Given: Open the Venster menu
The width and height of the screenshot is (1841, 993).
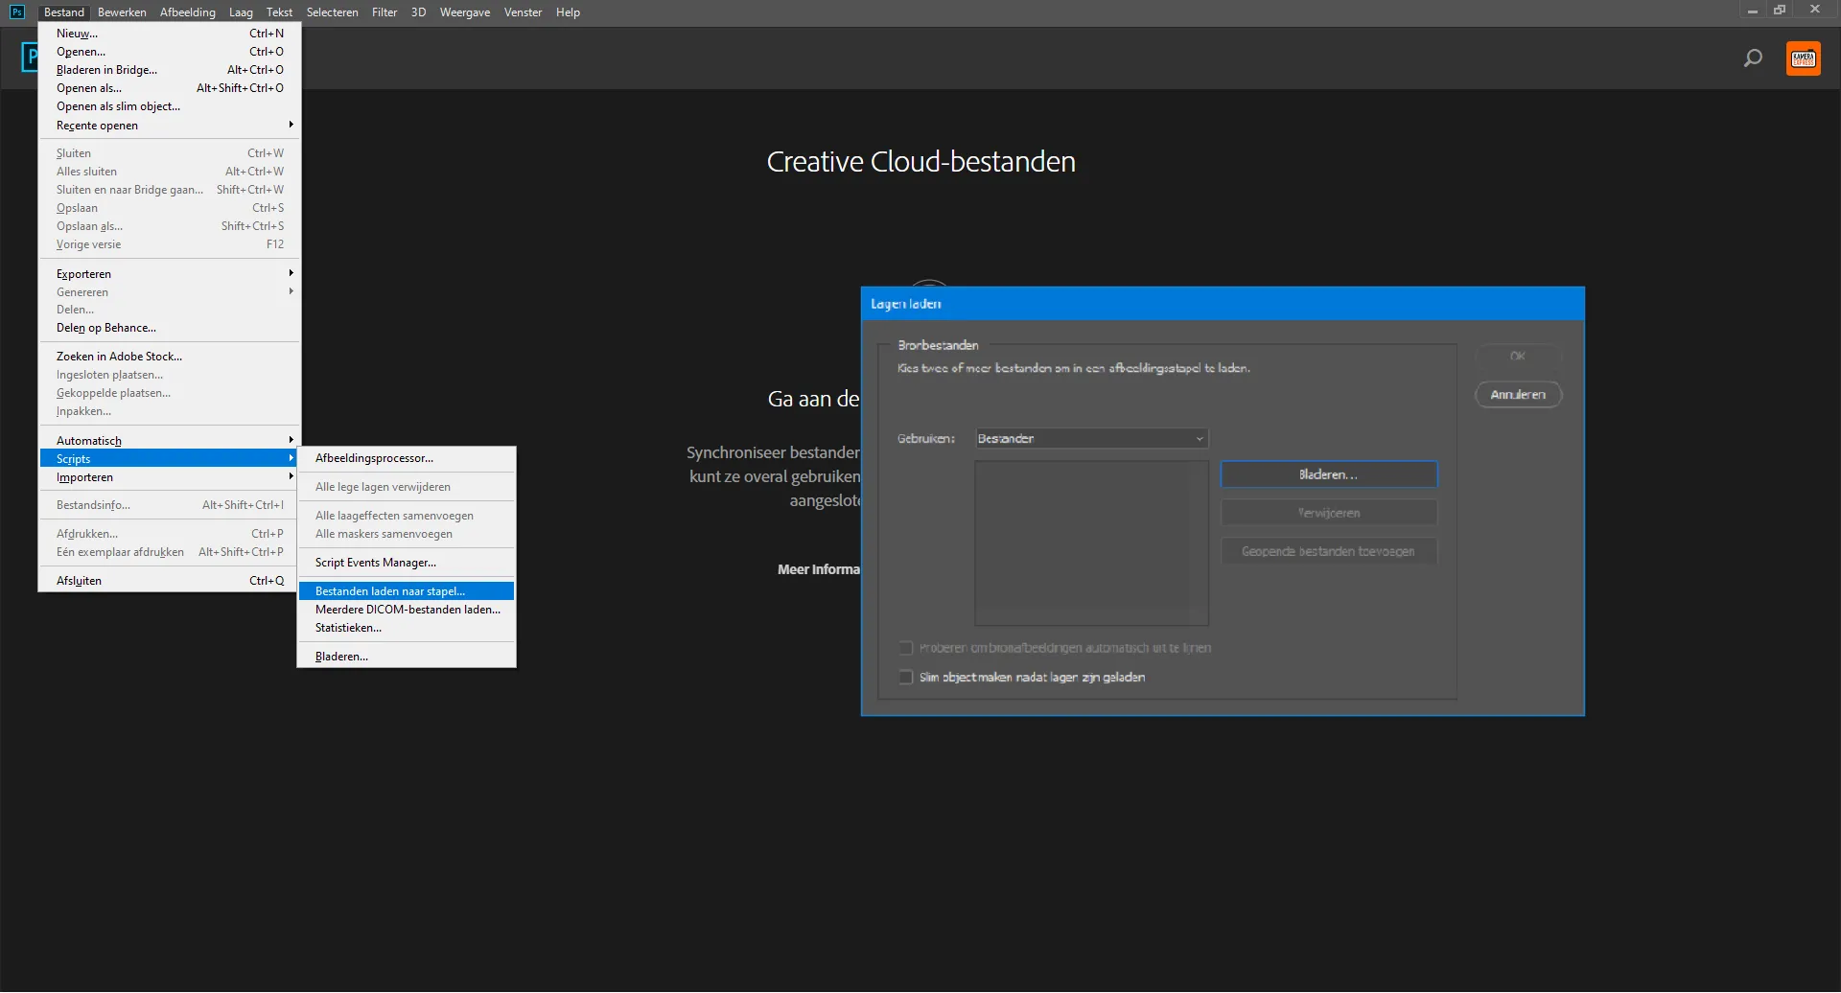Looking at the screenshot, I should coord(523,12).
